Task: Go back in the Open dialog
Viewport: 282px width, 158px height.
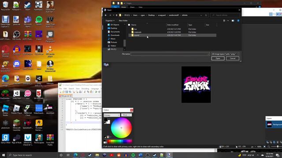Action: click(106, 15)
